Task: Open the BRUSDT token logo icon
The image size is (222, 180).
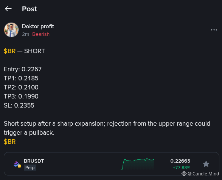Action: click(x=17, y=164)
